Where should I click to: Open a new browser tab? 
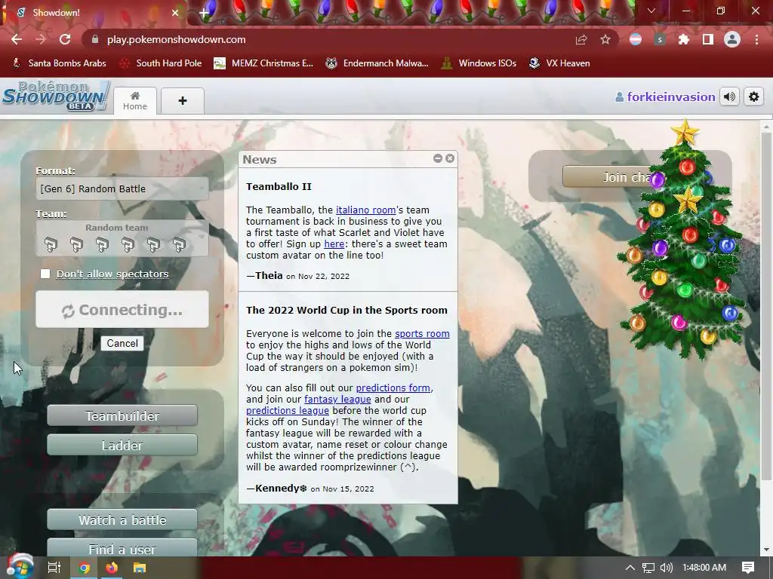tap(204, 13)
